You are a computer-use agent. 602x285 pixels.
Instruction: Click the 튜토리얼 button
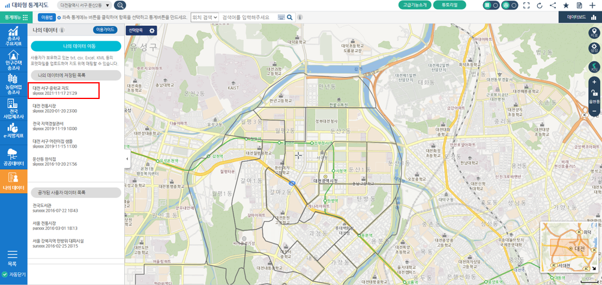450,5
